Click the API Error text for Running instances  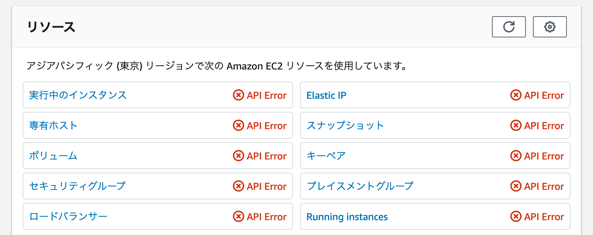point(544,217)
